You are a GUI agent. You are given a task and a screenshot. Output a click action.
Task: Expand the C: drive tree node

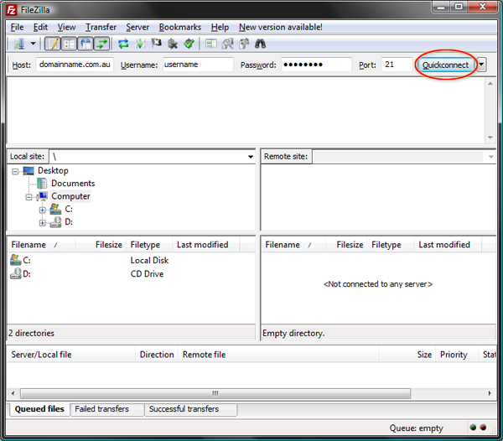(x=43, y=210)
